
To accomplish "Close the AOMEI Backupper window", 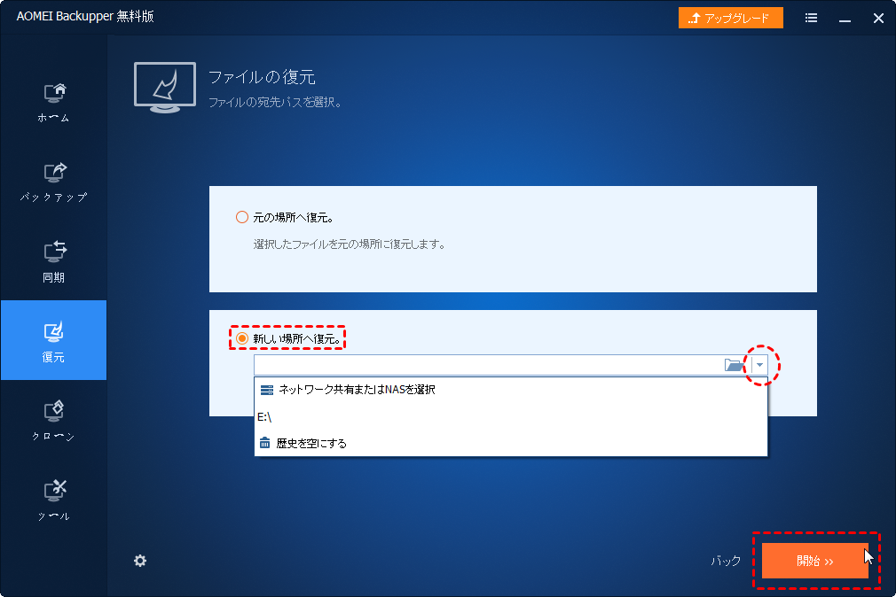I will pos(878,19).
